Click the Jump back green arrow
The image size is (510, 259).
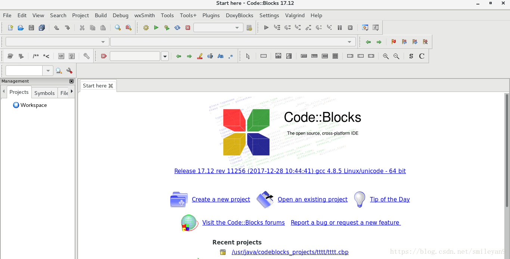tap(368, 42)
